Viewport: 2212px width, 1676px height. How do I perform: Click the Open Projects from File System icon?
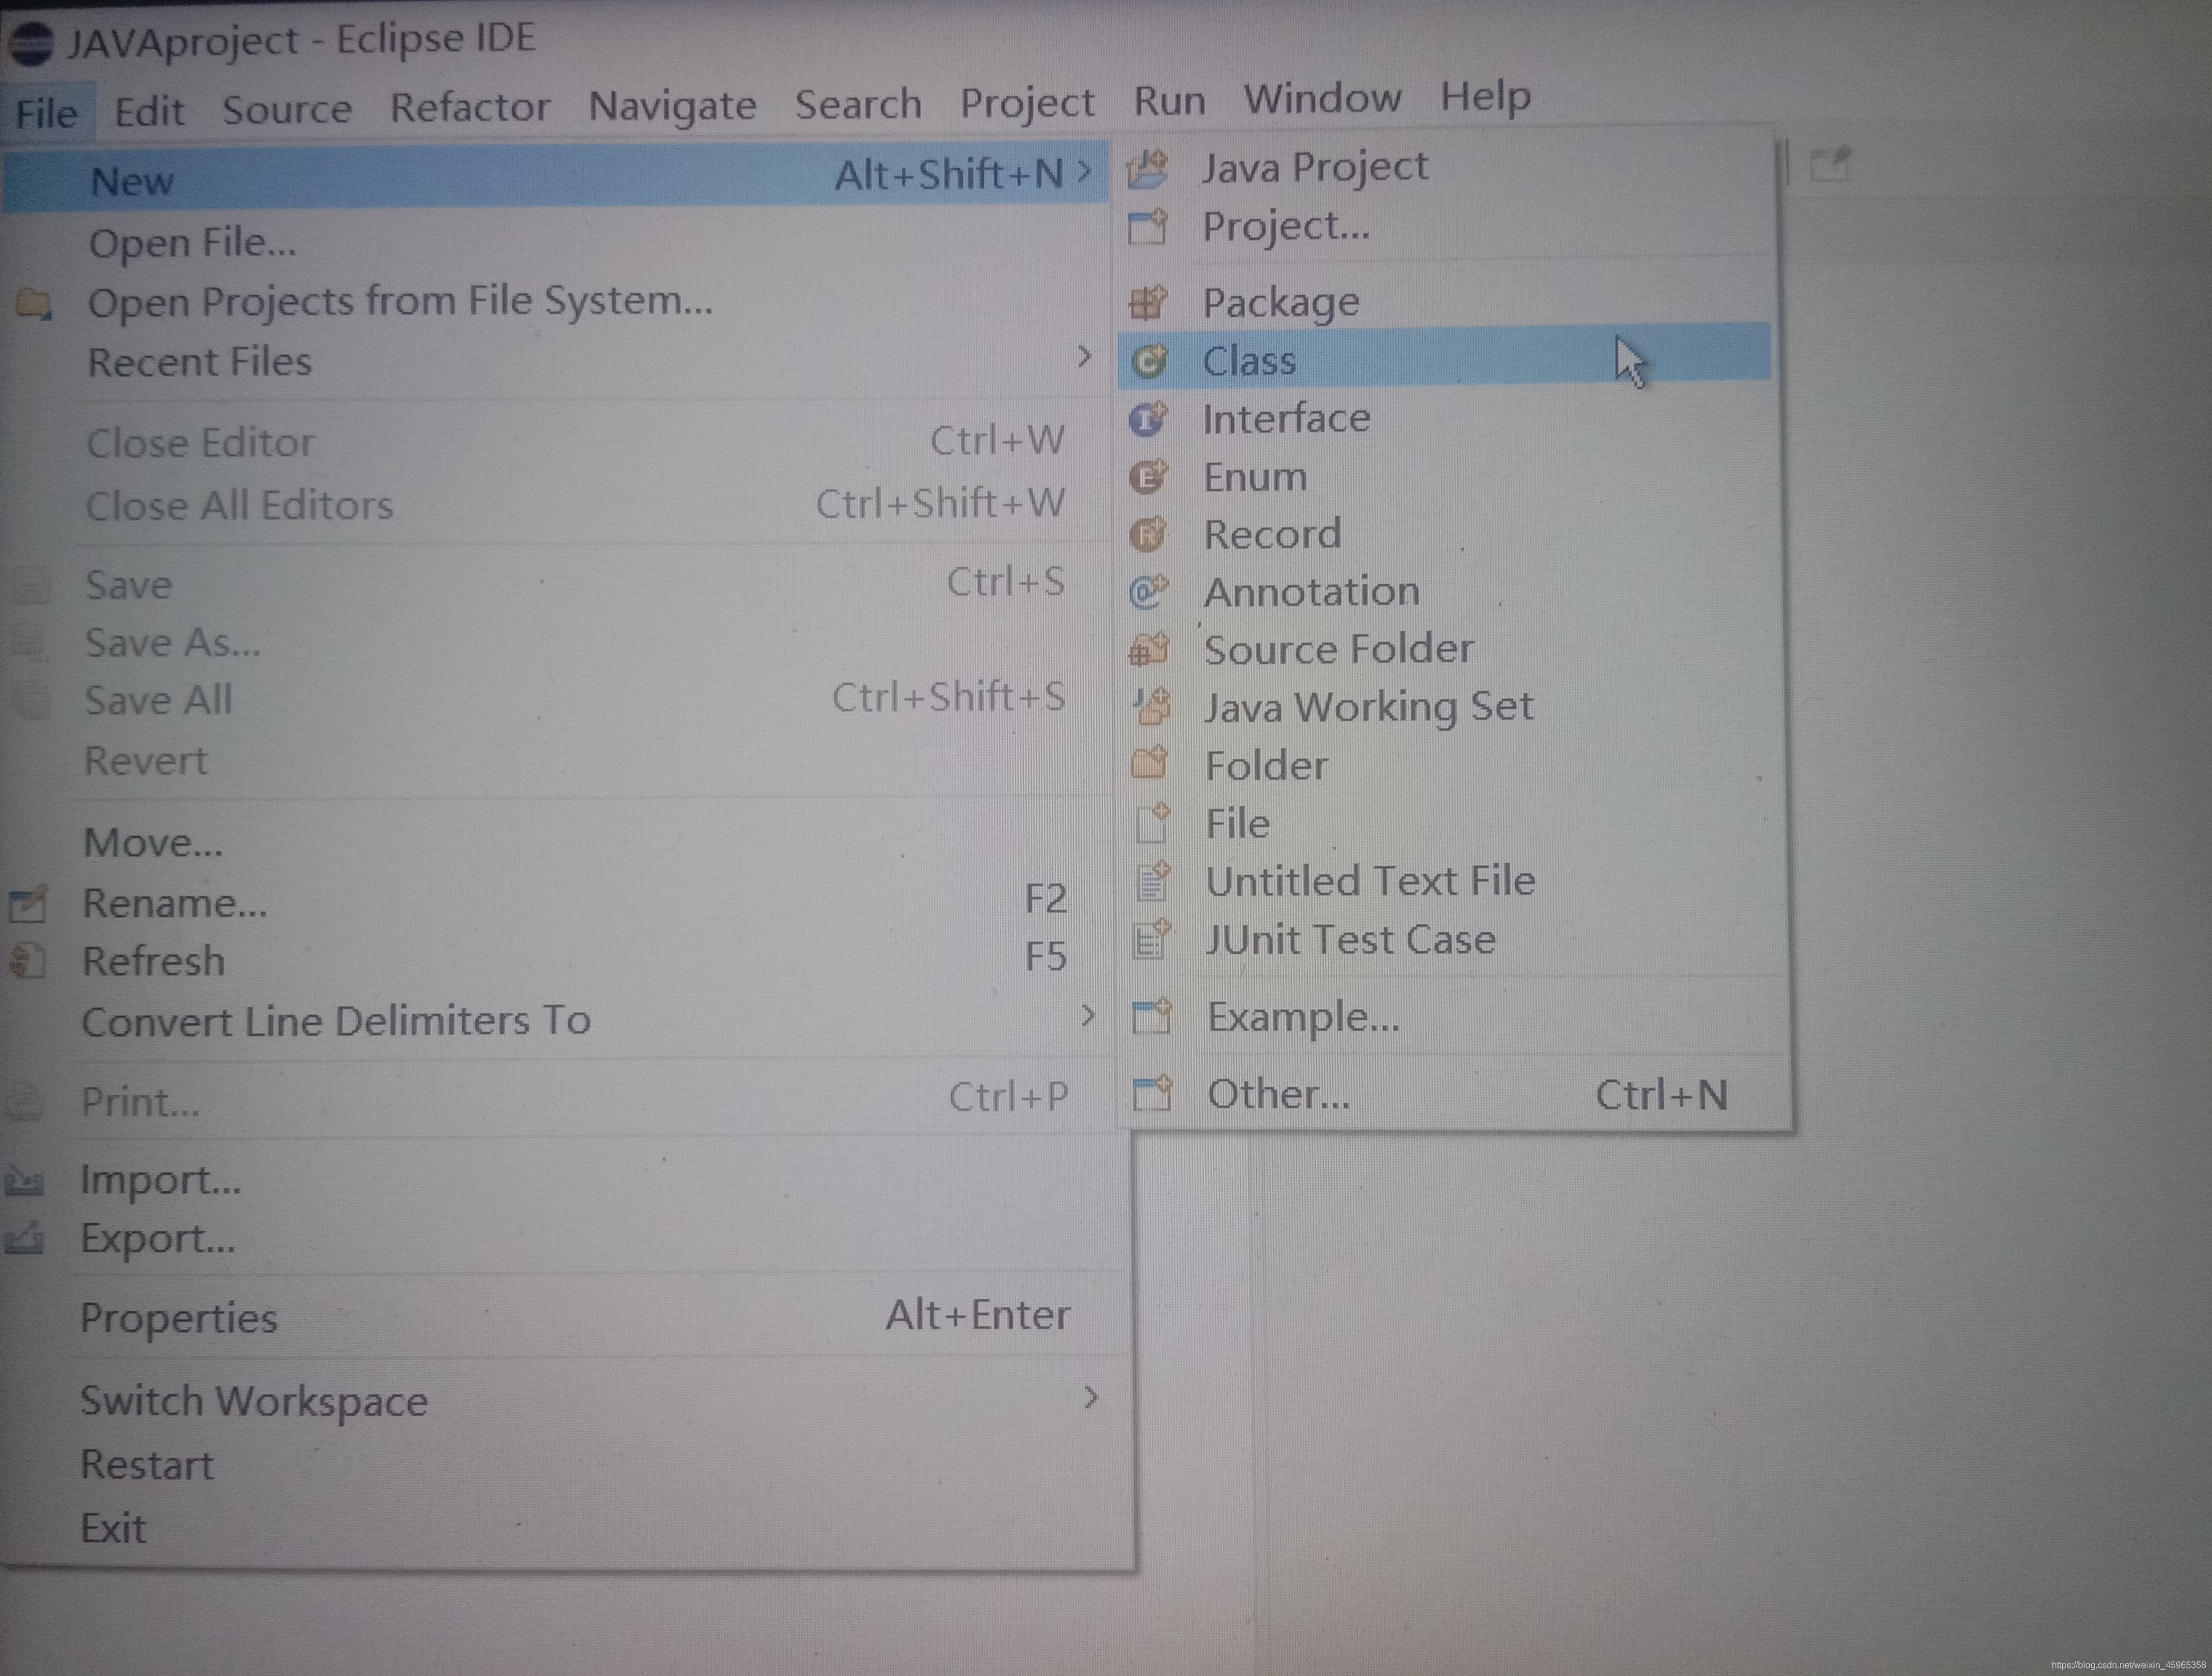point(35,303)
